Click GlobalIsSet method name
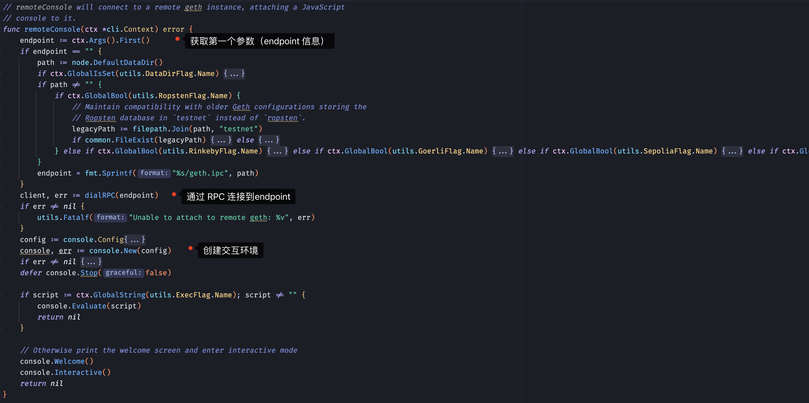Image resolution: width=809 pixels, height=403 pixels. tap(91, 74)
